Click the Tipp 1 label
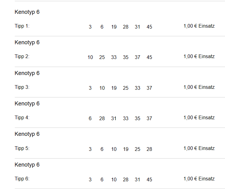 22,26
